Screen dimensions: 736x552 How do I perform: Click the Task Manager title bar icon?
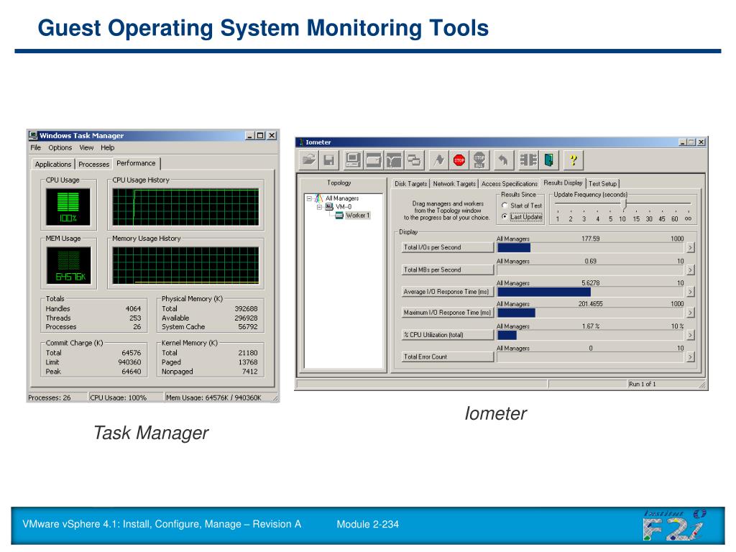(x=33, y=135)
